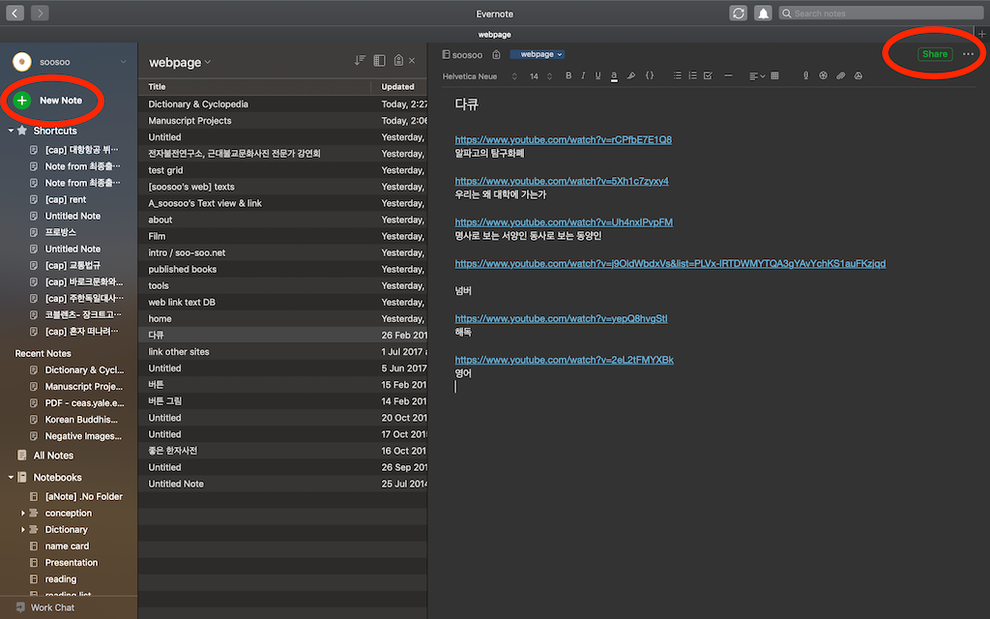Viewport: 990px width, 619px height.
Task: Select the highlighter tool
Action: (x=630, y=75)
